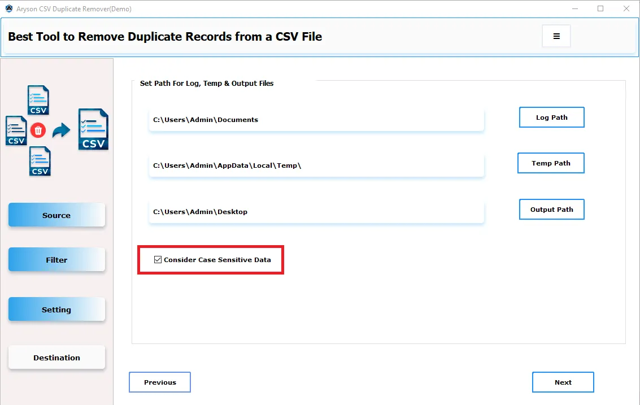640x405 pixels.
Task: Open the hamburger menu icon
Action: click(x=556, y=36)
